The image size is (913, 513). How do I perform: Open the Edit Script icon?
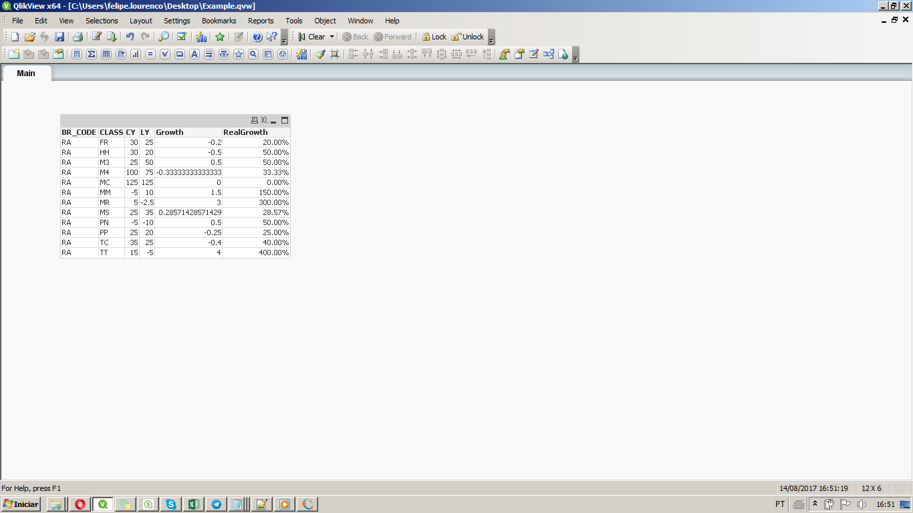pyautogui.click(x=96, y=37)
